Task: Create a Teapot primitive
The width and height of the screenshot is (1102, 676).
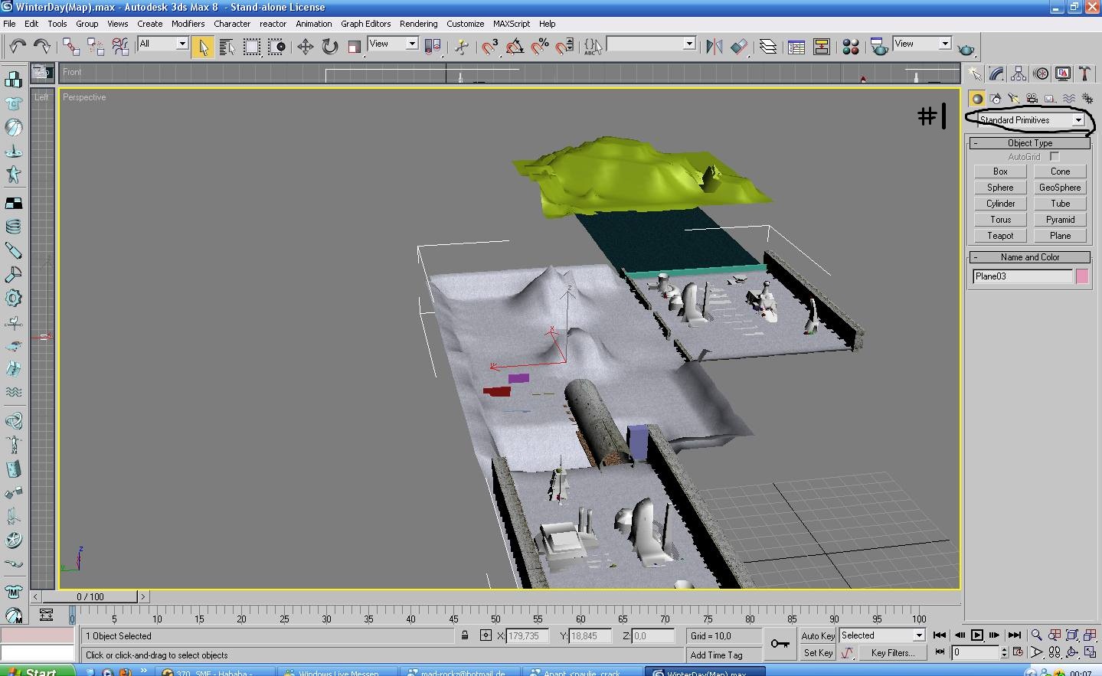Action: 1000,236
